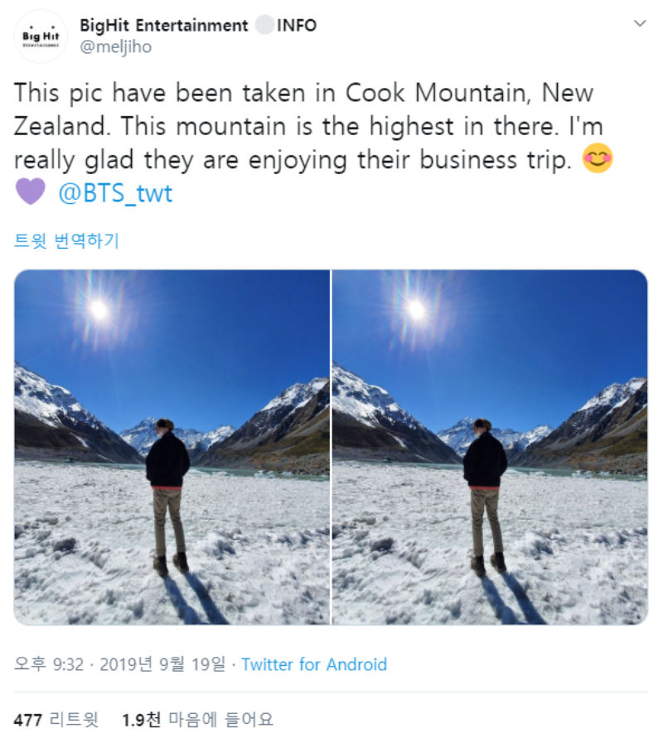
Task: Open the BigHit Entertainment display name
Action: click(164, 25)
